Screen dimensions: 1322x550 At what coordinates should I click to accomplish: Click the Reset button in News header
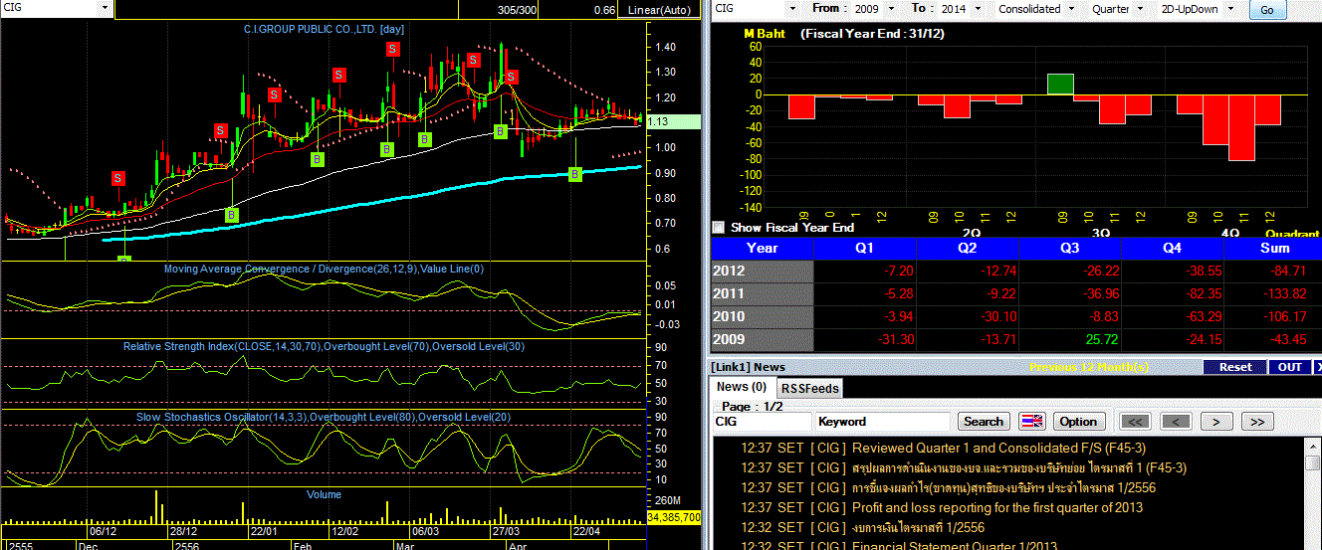(x=1235, y=367)
